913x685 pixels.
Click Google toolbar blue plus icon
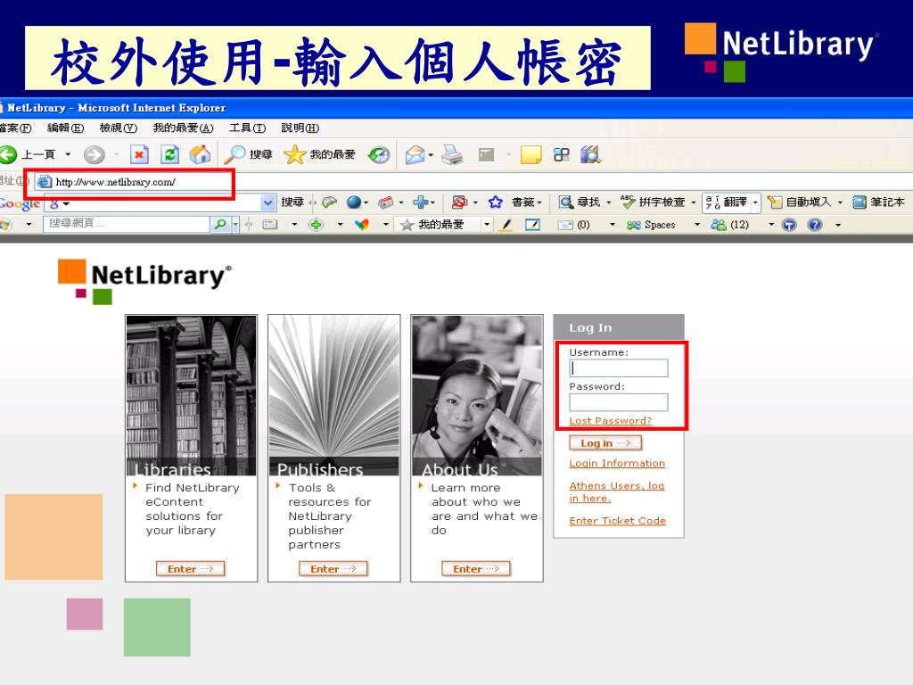click(420, 202)
